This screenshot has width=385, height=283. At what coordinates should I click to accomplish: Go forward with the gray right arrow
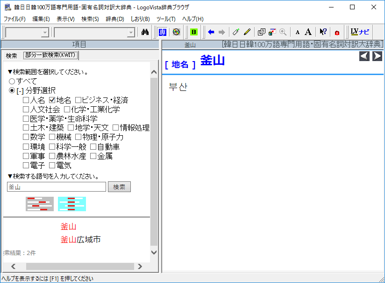point(222,32)
